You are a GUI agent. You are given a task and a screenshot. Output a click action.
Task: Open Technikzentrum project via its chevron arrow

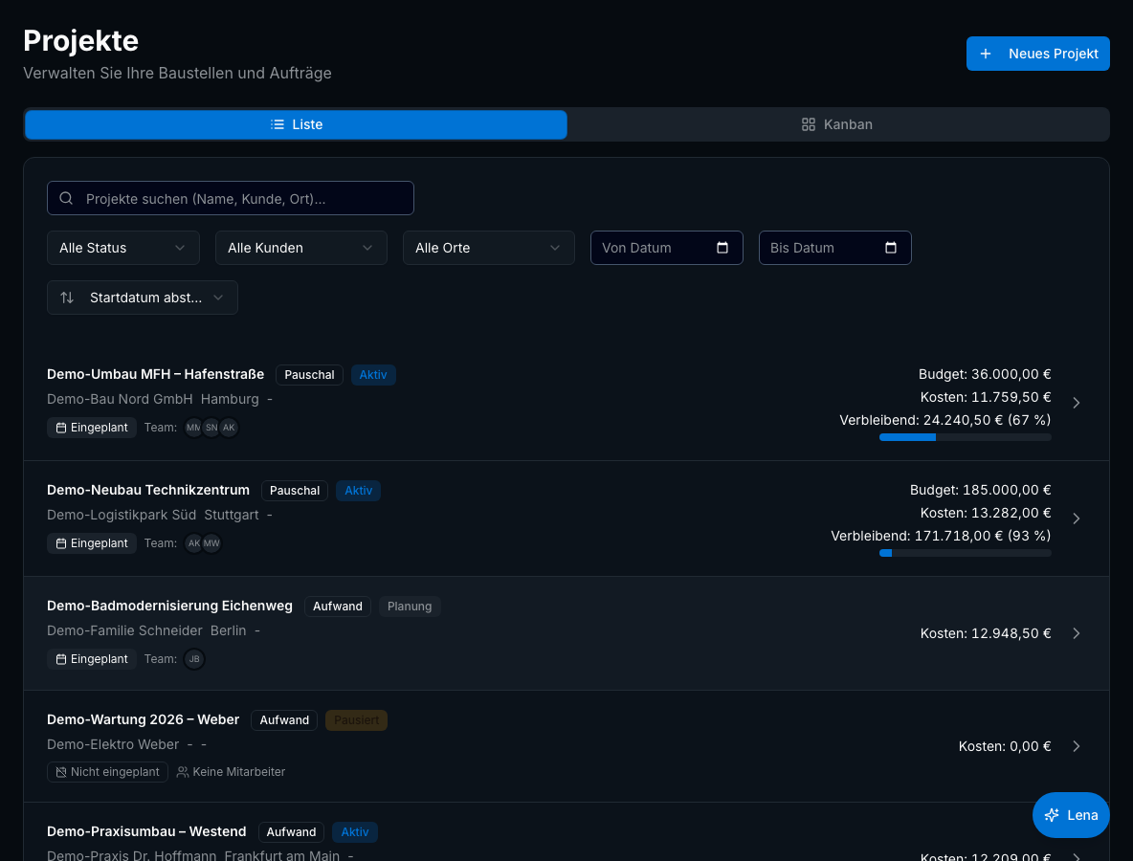[1076, 519]
